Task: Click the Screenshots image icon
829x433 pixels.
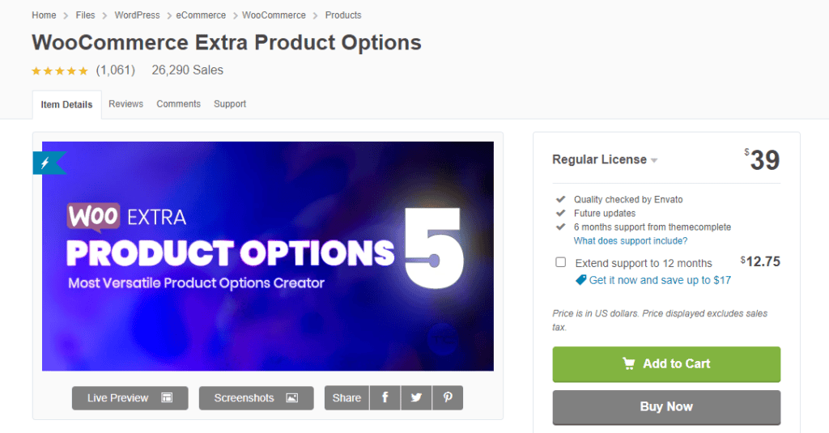Action: pyautogui.click(x=292, y=398)
